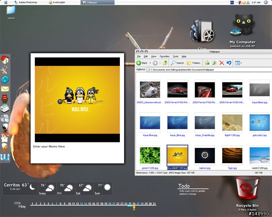Screen dimensions: 272x217
Task: Select the Tiger.jpg thumbnail
Action: 232,156
